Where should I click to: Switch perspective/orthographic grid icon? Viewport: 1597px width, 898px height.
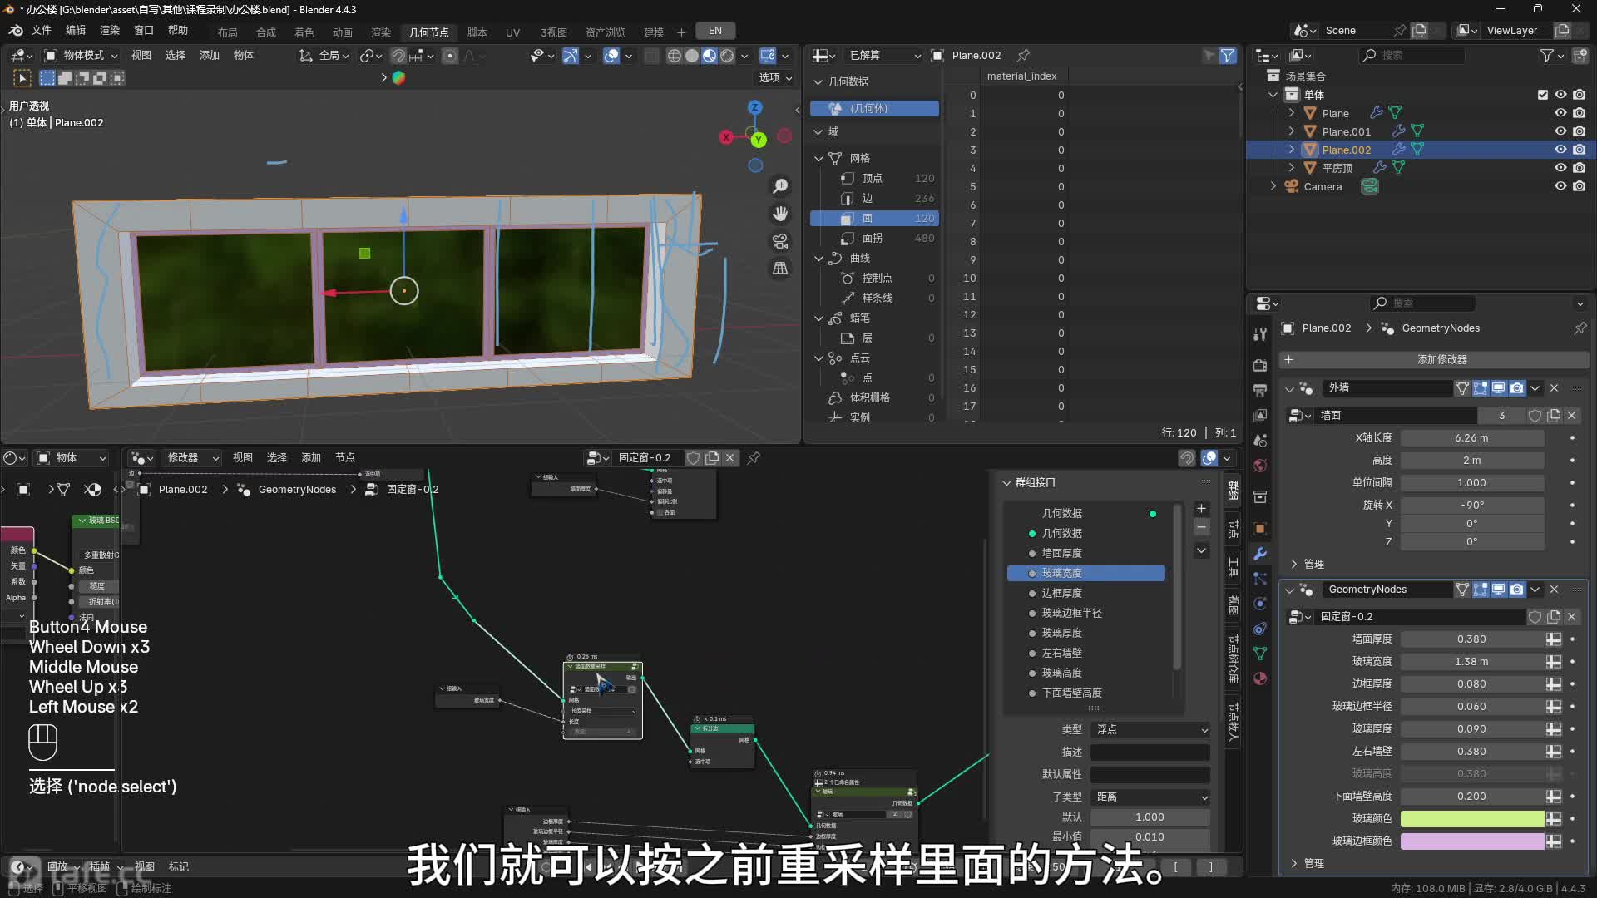point(780,269)
